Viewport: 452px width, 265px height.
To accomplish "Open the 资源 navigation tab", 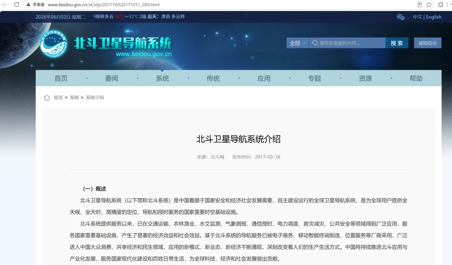I will (x=365, y=78).
